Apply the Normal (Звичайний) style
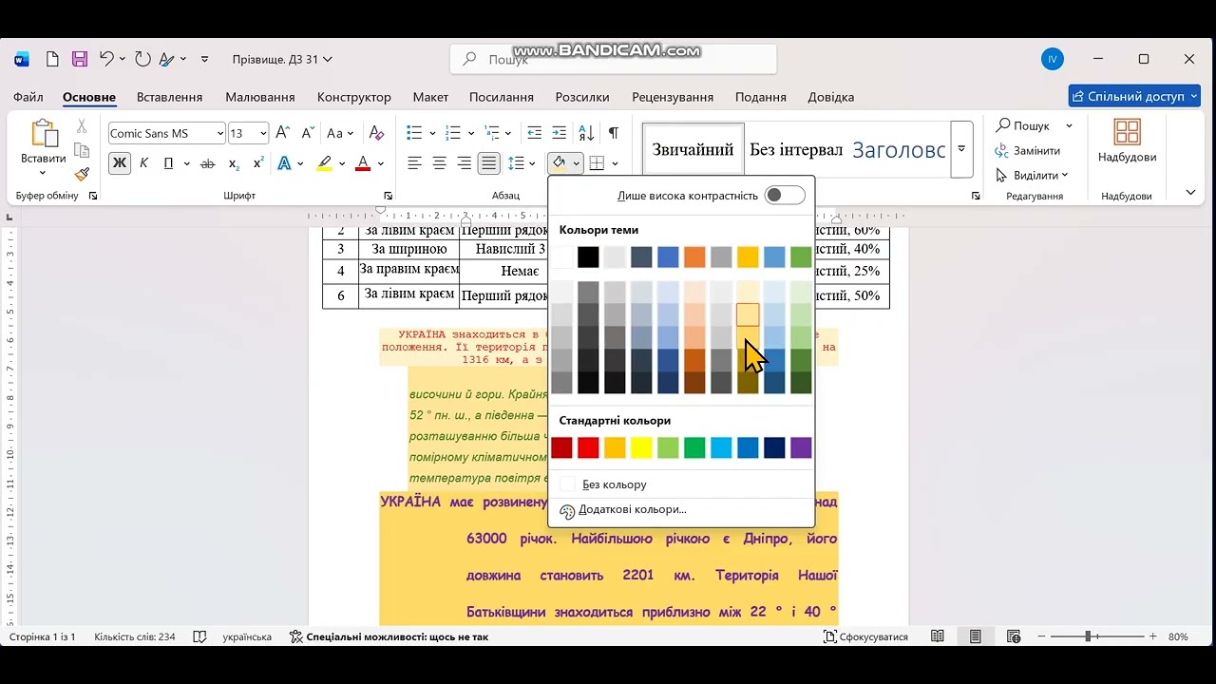The height and width of the screenshot is (684, 1216). pos(693,149)
